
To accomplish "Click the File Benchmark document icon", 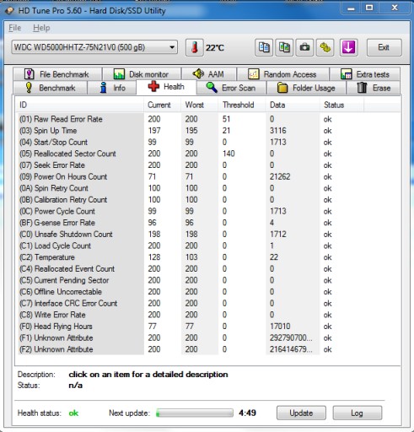I will [30, 74].
